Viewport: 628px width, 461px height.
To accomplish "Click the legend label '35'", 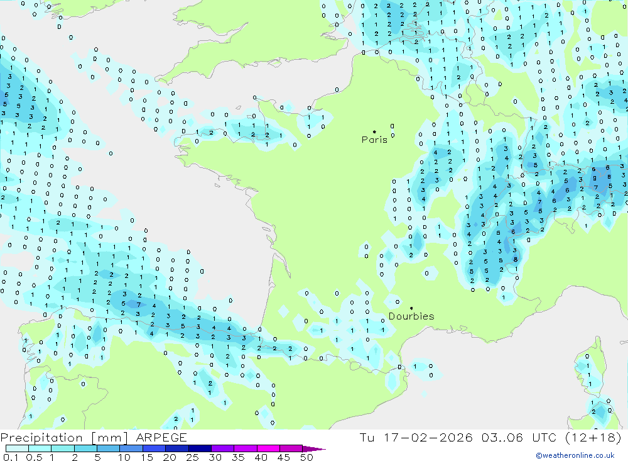I will [x=238, y=457].
